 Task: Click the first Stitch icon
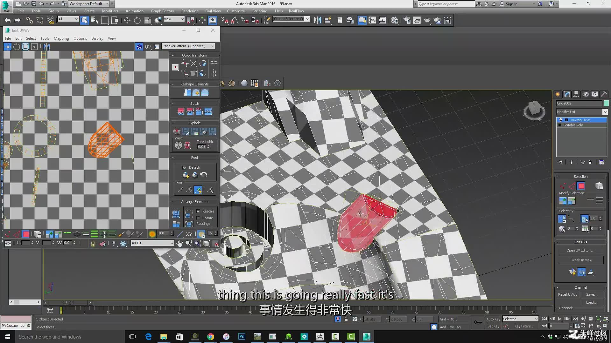tap(181, 111)
